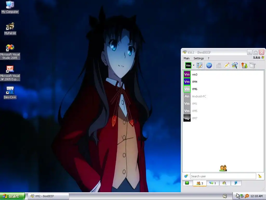
Task: Open the edit profile card icon
Action: pos(199,65)
